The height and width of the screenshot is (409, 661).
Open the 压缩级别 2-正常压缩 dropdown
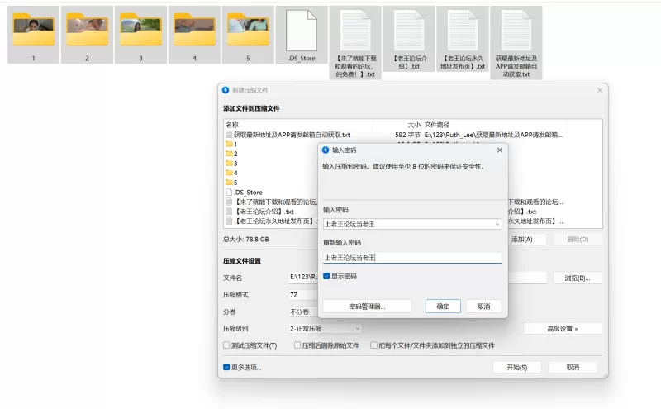(x=325, y=329)
